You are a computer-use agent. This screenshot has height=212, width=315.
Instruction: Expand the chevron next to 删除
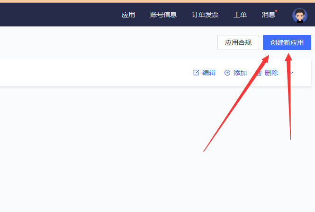tap(292, 73)
